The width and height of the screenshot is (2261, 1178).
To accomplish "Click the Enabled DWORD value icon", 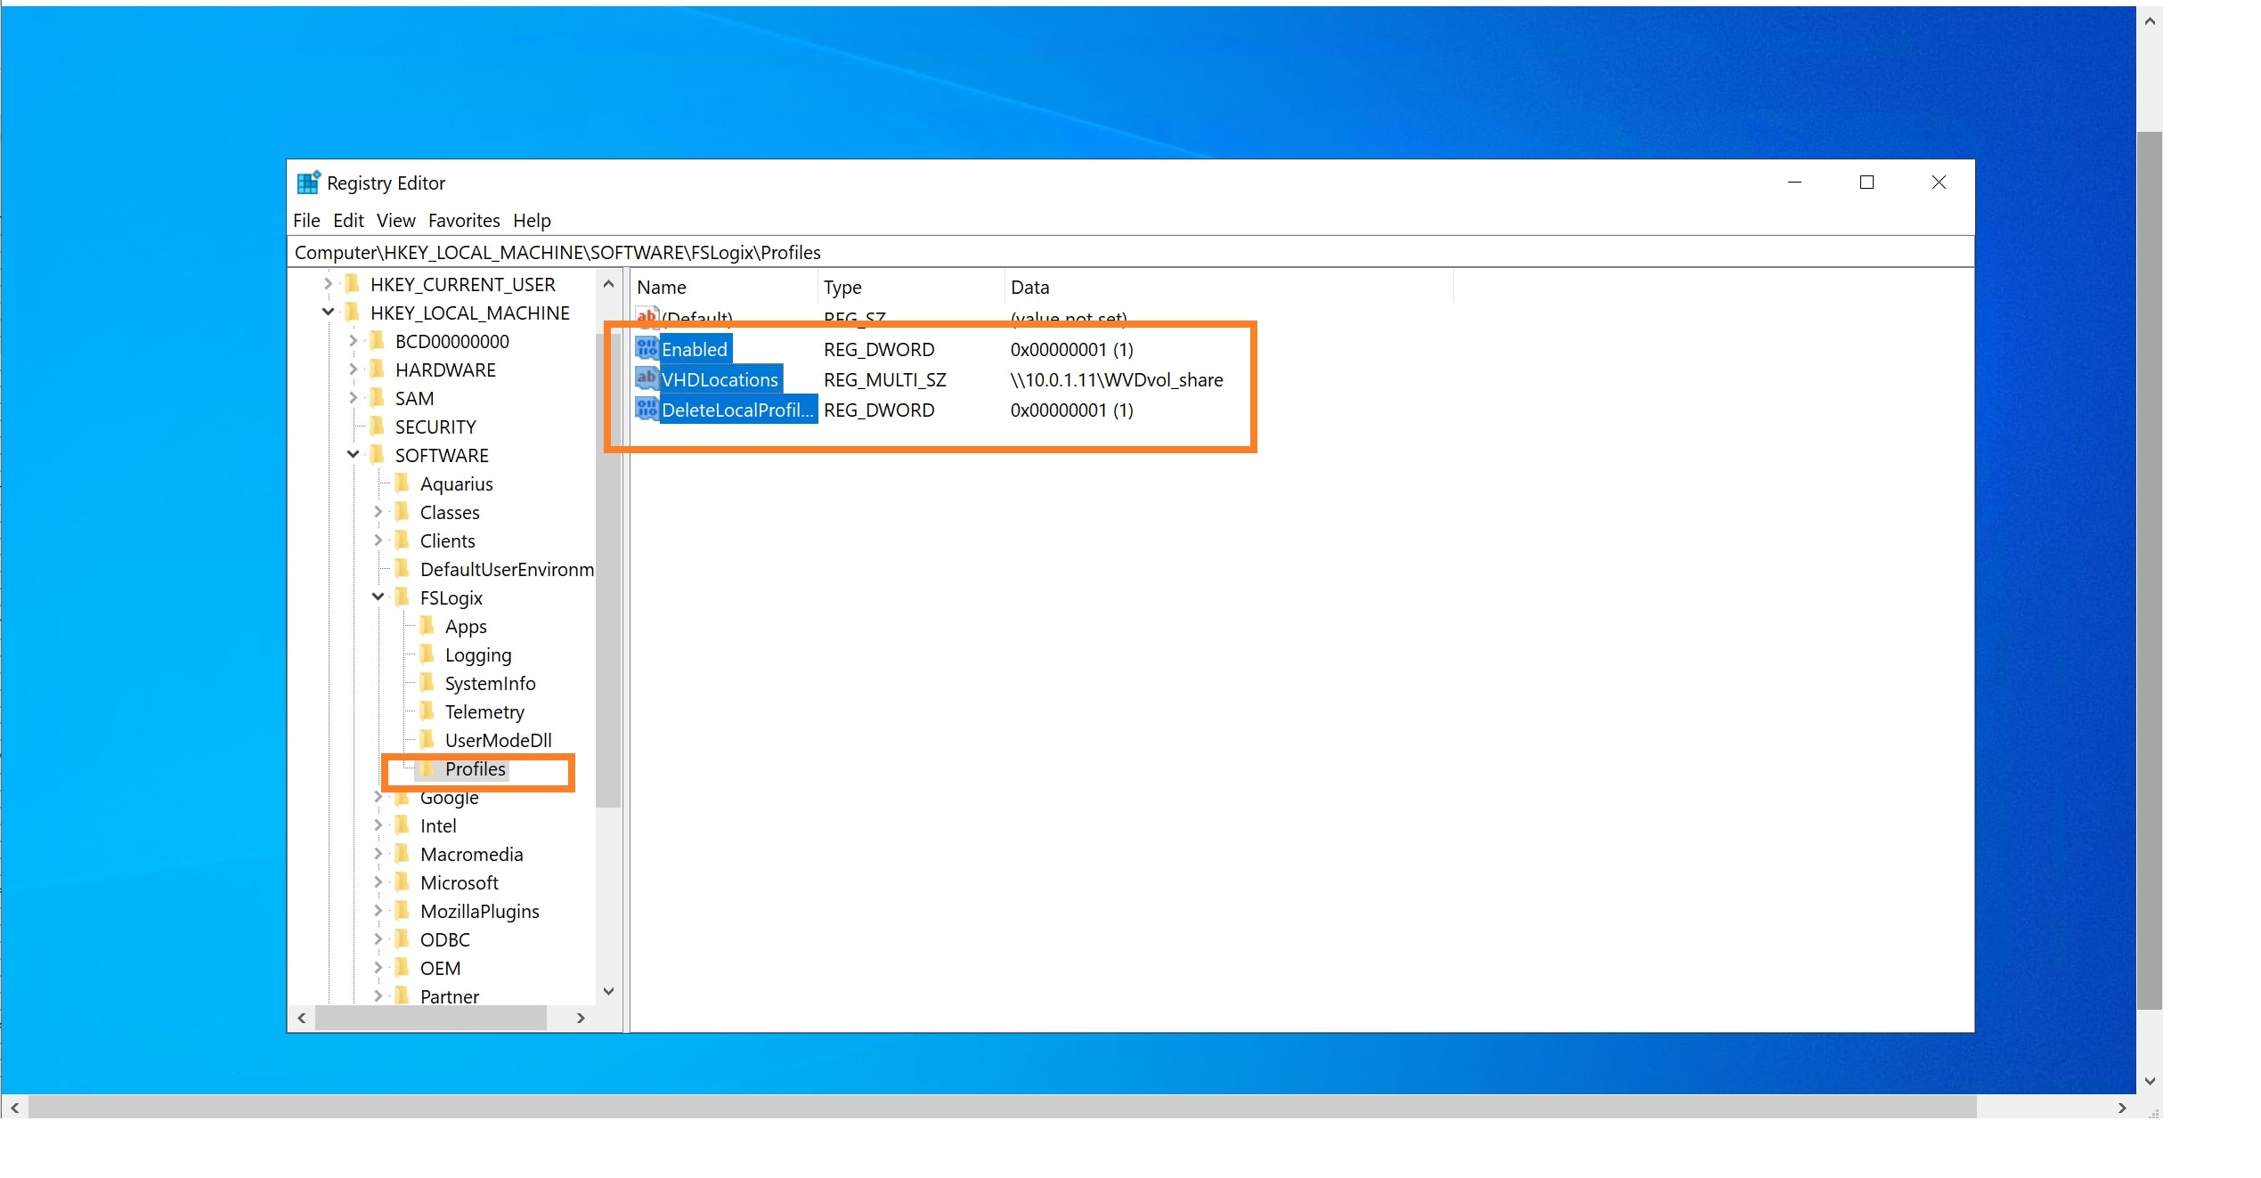I will [647, 349].
